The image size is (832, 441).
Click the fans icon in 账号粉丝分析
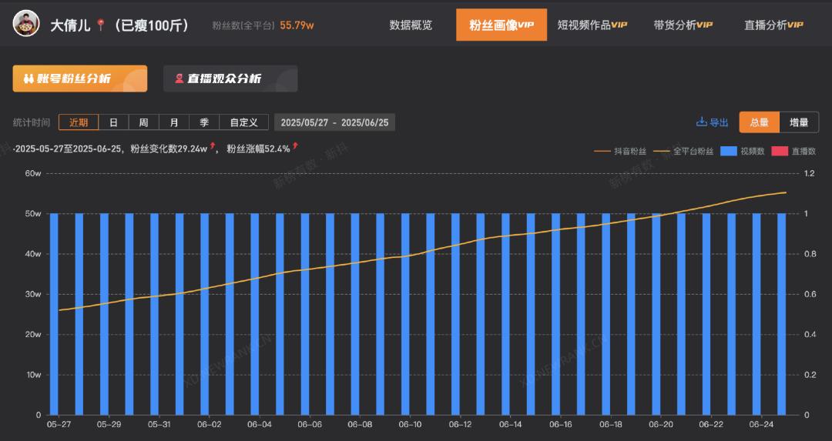pos(29,79)
